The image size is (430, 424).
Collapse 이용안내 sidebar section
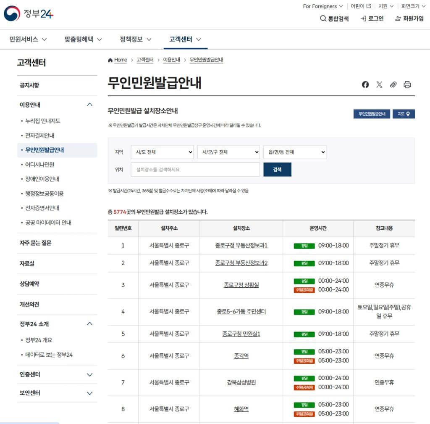tap(90, 105)
